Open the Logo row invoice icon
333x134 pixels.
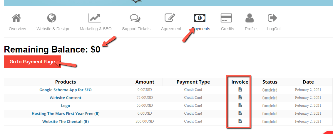(x=240, y=105)
